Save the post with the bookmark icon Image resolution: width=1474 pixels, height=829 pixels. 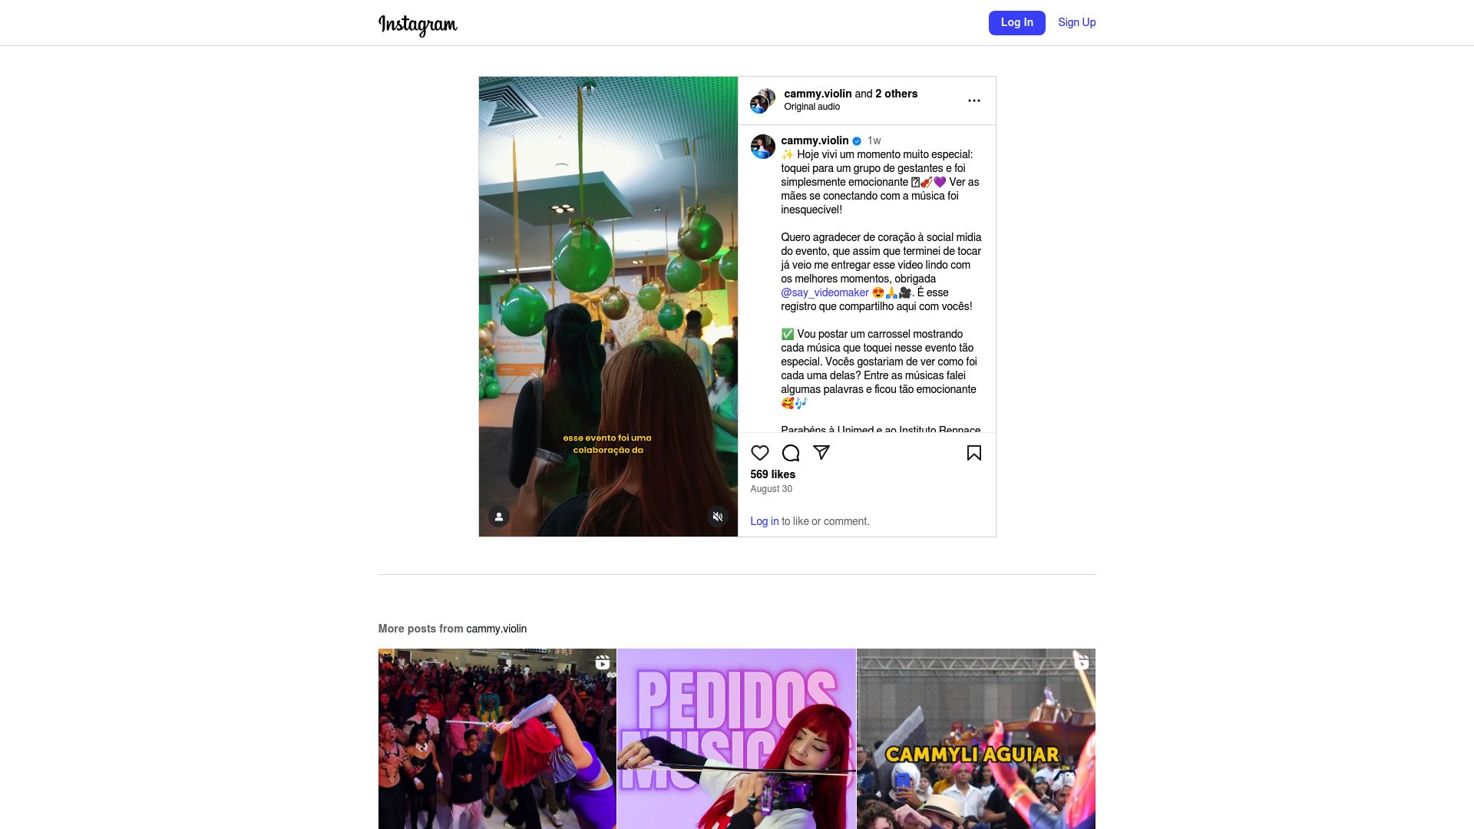point(973,453)
